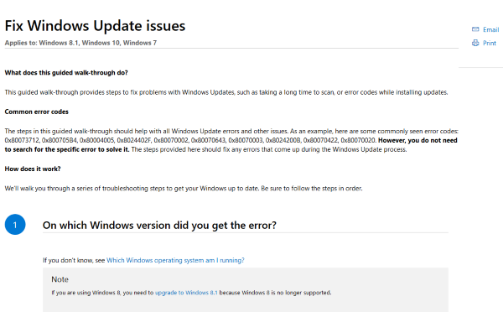Screen dimensions: 503x312
Task: Click the 'Fix Windows Update issues' title
Action: (x=95, y=26)
